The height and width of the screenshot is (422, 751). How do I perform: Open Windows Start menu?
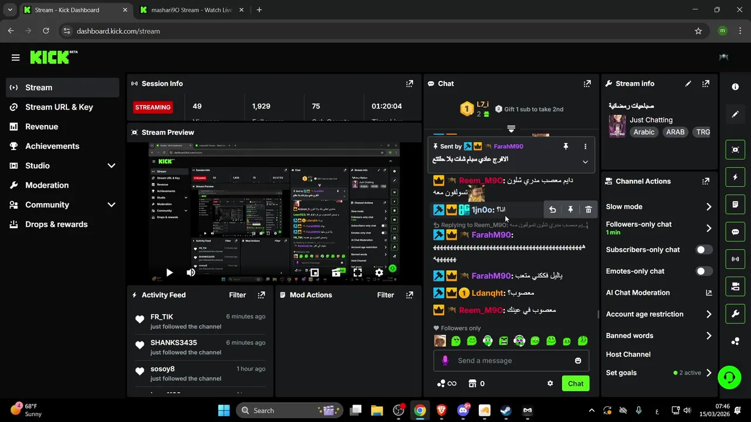[x=224, y=410]
